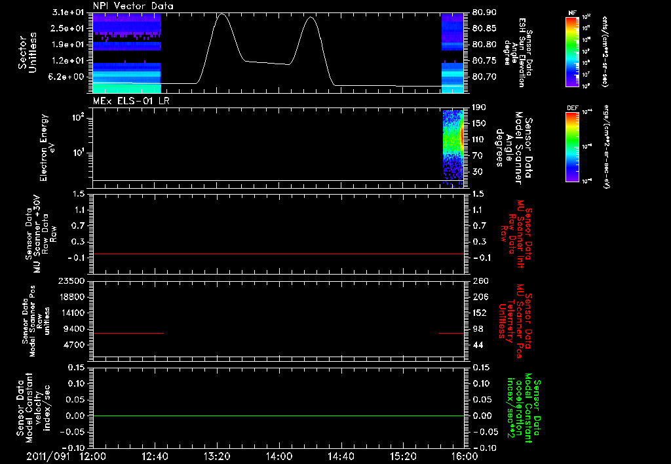Click the "80.70" elevation tick value
This screenshot has height=464, width=671.
[x=484, y=77]
